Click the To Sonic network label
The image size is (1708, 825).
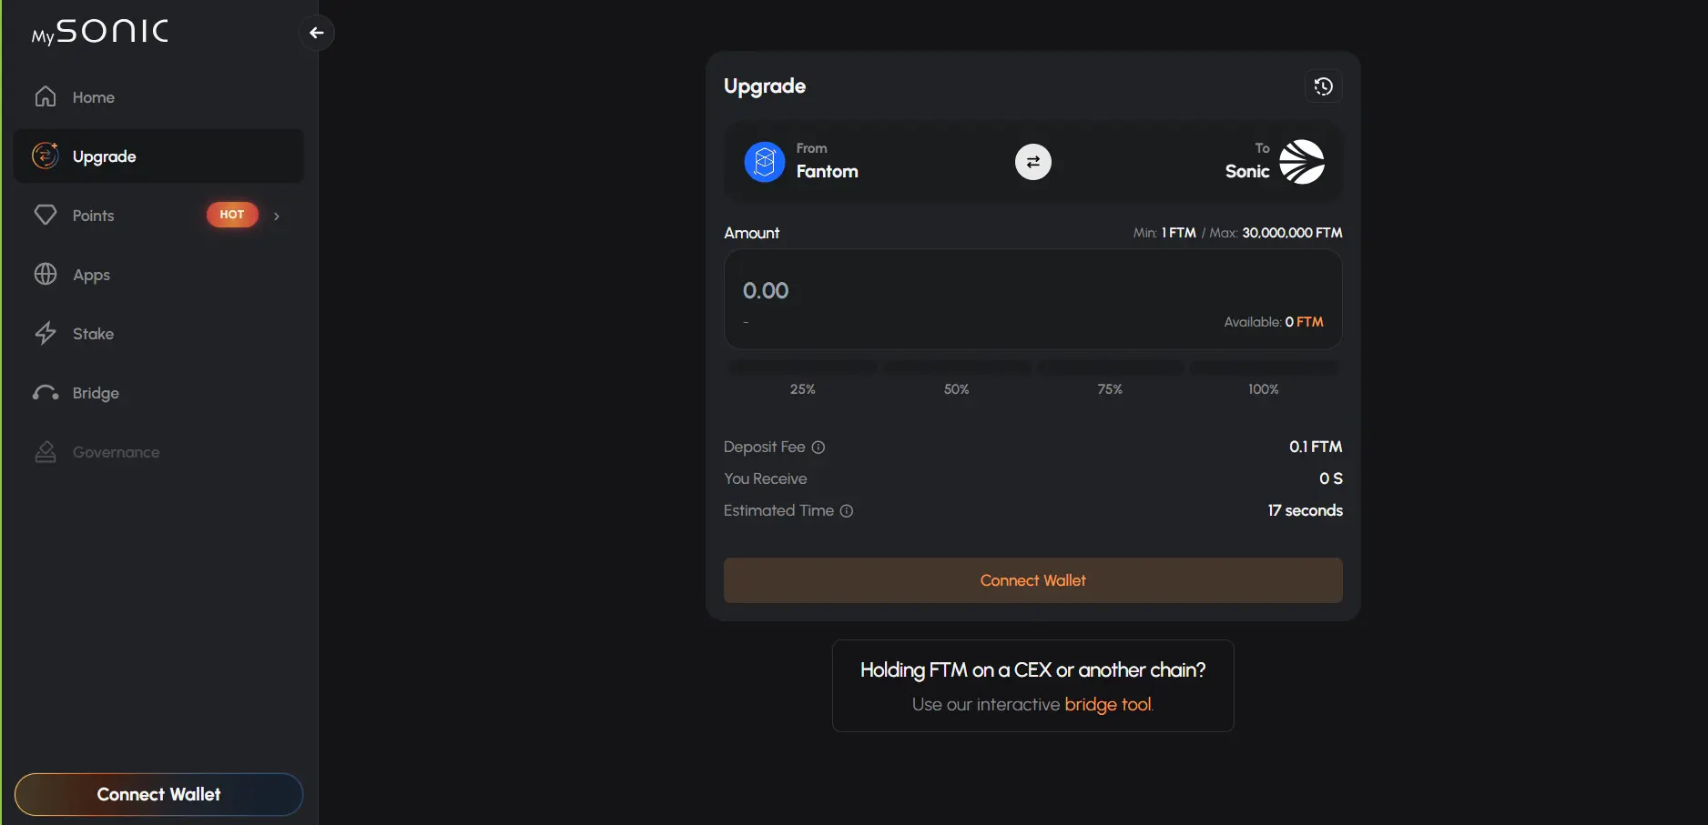[1247, 162]
